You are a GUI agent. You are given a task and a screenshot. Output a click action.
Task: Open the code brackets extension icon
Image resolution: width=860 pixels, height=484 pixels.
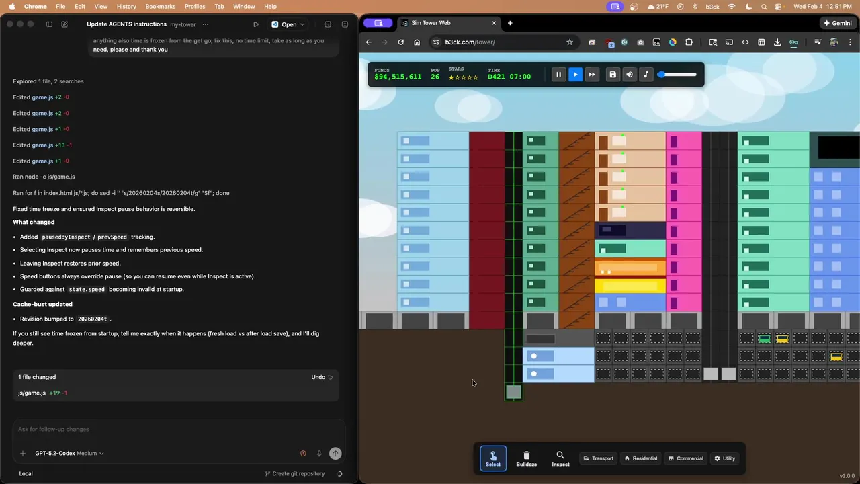point(745,42)
